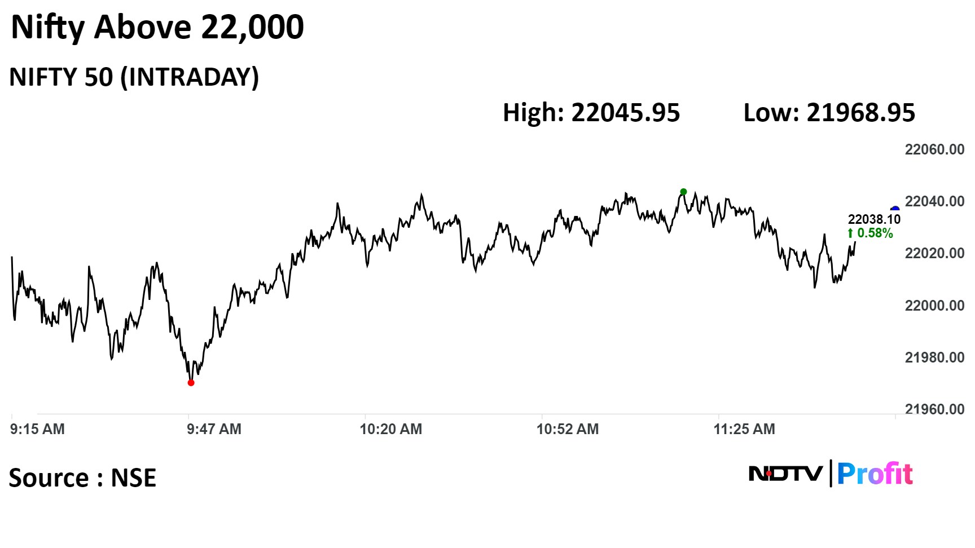The image size is (975, 548).
Task: Click the 10:52 AM time axis label
Action: 567,429
